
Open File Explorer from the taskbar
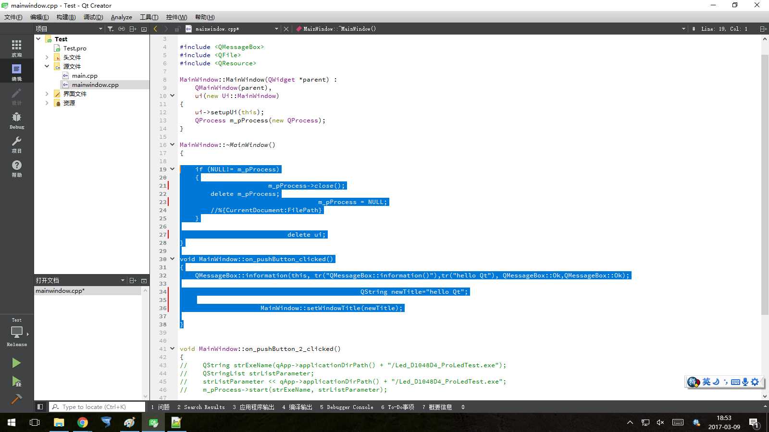coord(59,422)
